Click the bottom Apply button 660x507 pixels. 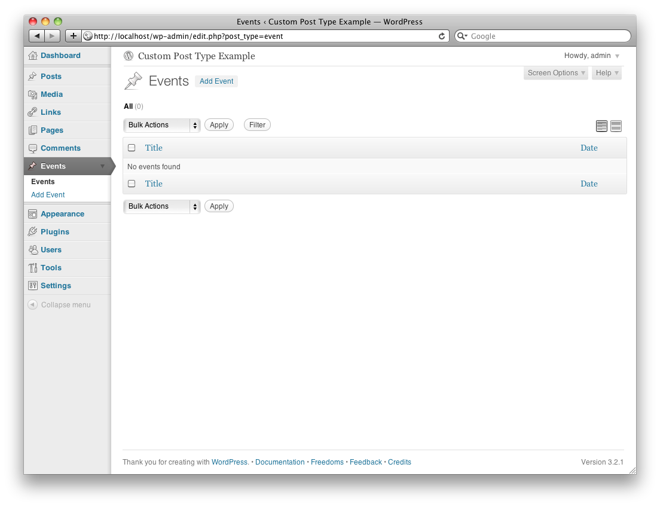219,206
